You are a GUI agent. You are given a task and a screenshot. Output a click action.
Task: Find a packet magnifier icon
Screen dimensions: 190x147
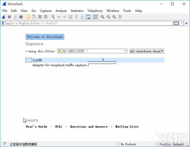(53, 17)
